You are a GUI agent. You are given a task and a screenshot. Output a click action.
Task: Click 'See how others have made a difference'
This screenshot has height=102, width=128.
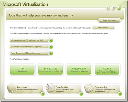65,91
